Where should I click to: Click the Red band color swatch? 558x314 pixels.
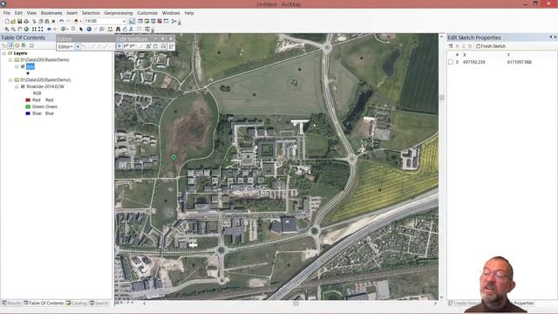click(x=28, y=100)
